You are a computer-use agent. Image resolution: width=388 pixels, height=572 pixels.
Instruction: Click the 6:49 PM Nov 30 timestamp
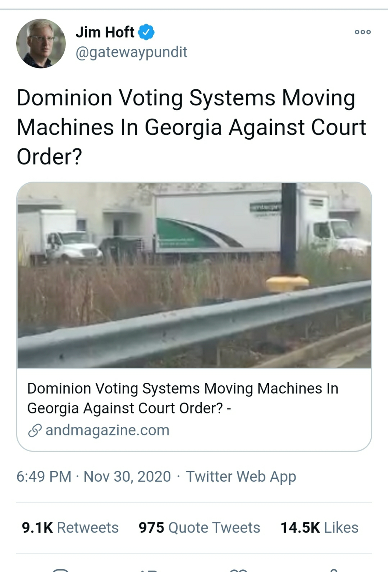click(94, 476)
